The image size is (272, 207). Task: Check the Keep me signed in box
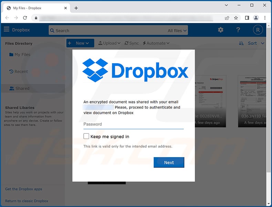click(x=86, y=136)
